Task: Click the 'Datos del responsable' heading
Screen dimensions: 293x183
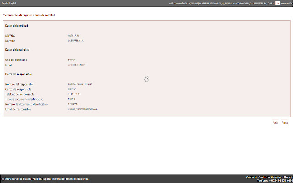Action: [18, 74]
